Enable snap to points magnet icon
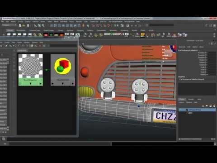Image resolution: width=217 pixels, height=163 pixels. tap(101, 25)
